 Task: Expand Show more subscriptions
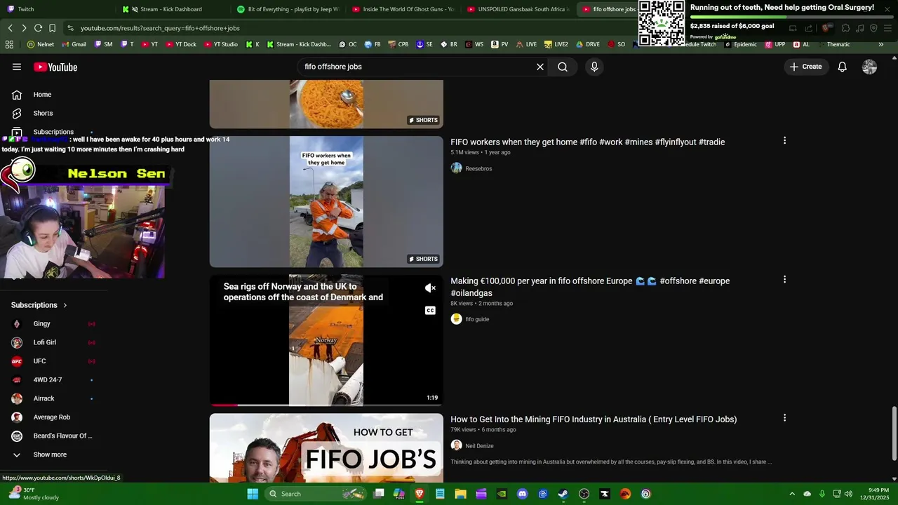click(x=50, y=454)
